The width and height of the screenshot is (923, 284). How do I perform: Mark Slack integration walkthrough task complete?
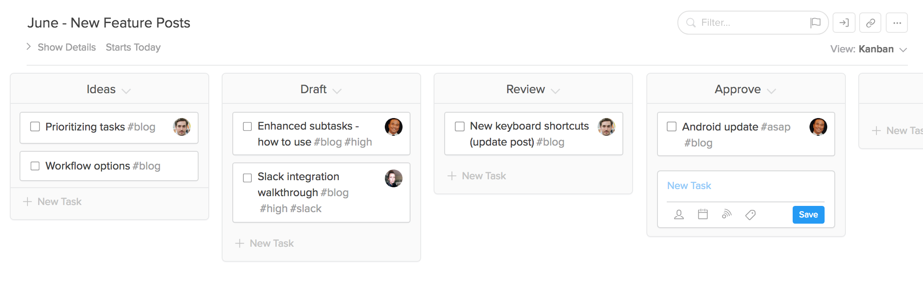pos(247,177)
